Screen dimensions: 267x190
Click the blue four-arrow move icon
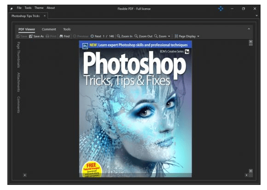coord(221,8)
